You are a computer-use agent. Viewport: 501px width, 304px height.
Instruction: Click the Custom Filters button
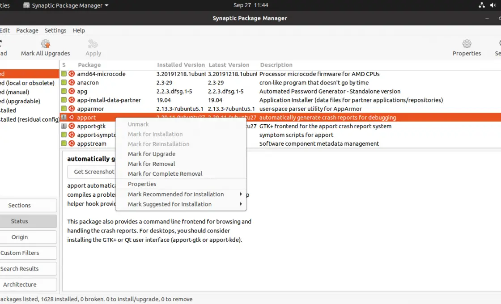coord(28,253)
